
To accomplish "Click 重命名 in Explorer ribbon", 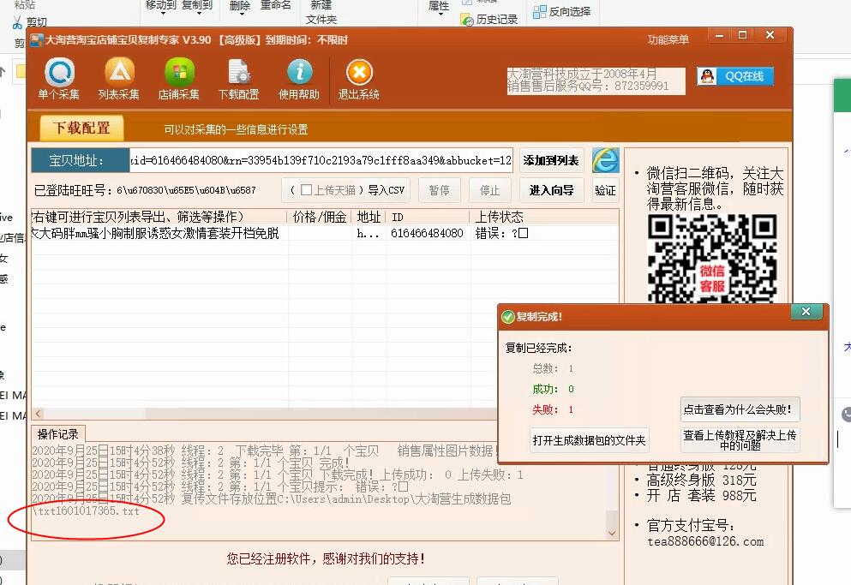I will click(276, 6).
